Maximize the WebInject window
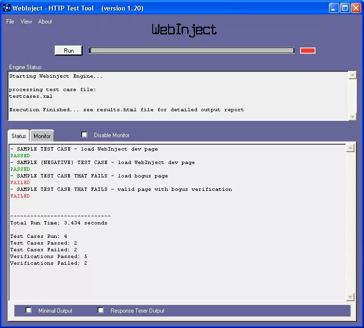 (345, 8)
